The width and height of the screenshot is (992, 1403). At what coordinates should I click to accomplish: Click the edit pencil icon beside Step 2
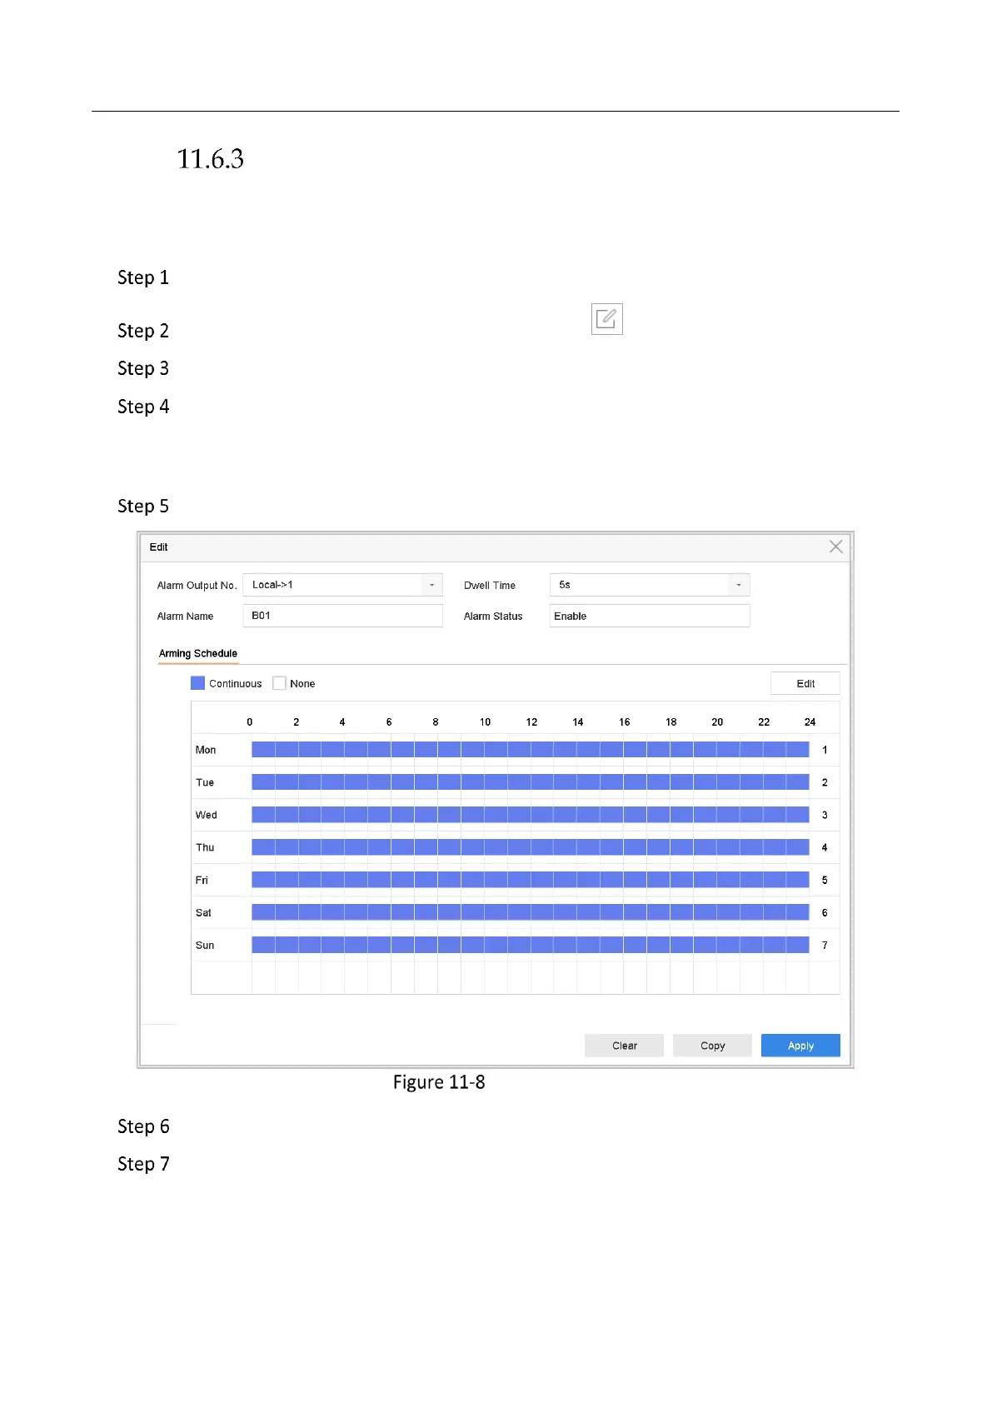[x=606, y=319]
